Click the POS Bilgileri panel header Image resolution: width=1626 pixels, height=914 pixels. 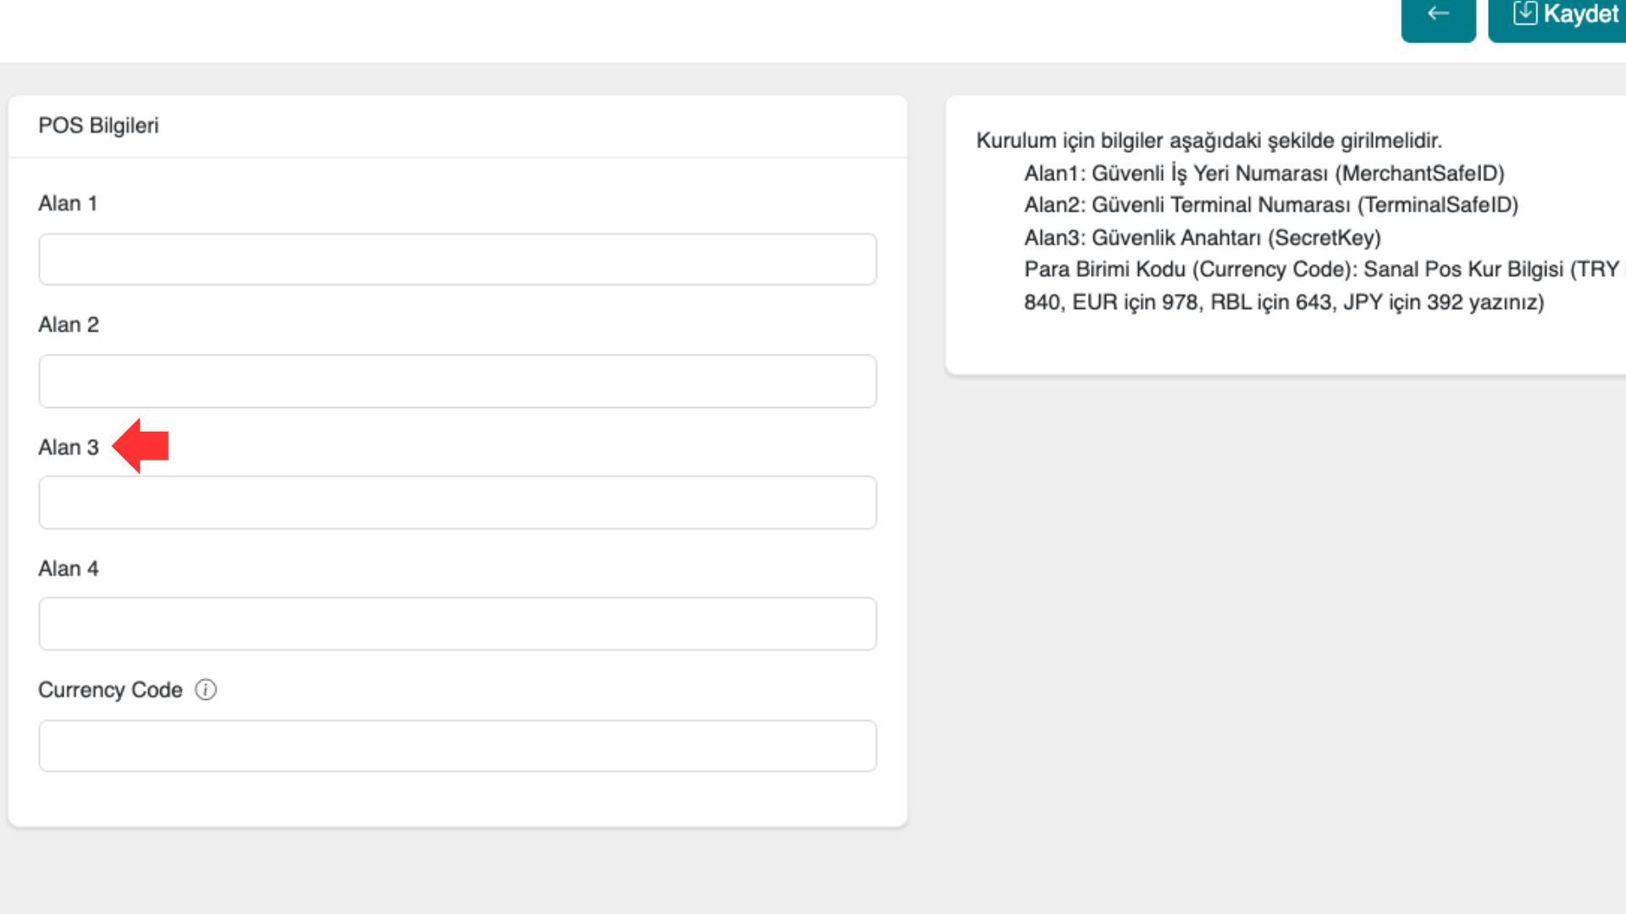click(98, 125)
